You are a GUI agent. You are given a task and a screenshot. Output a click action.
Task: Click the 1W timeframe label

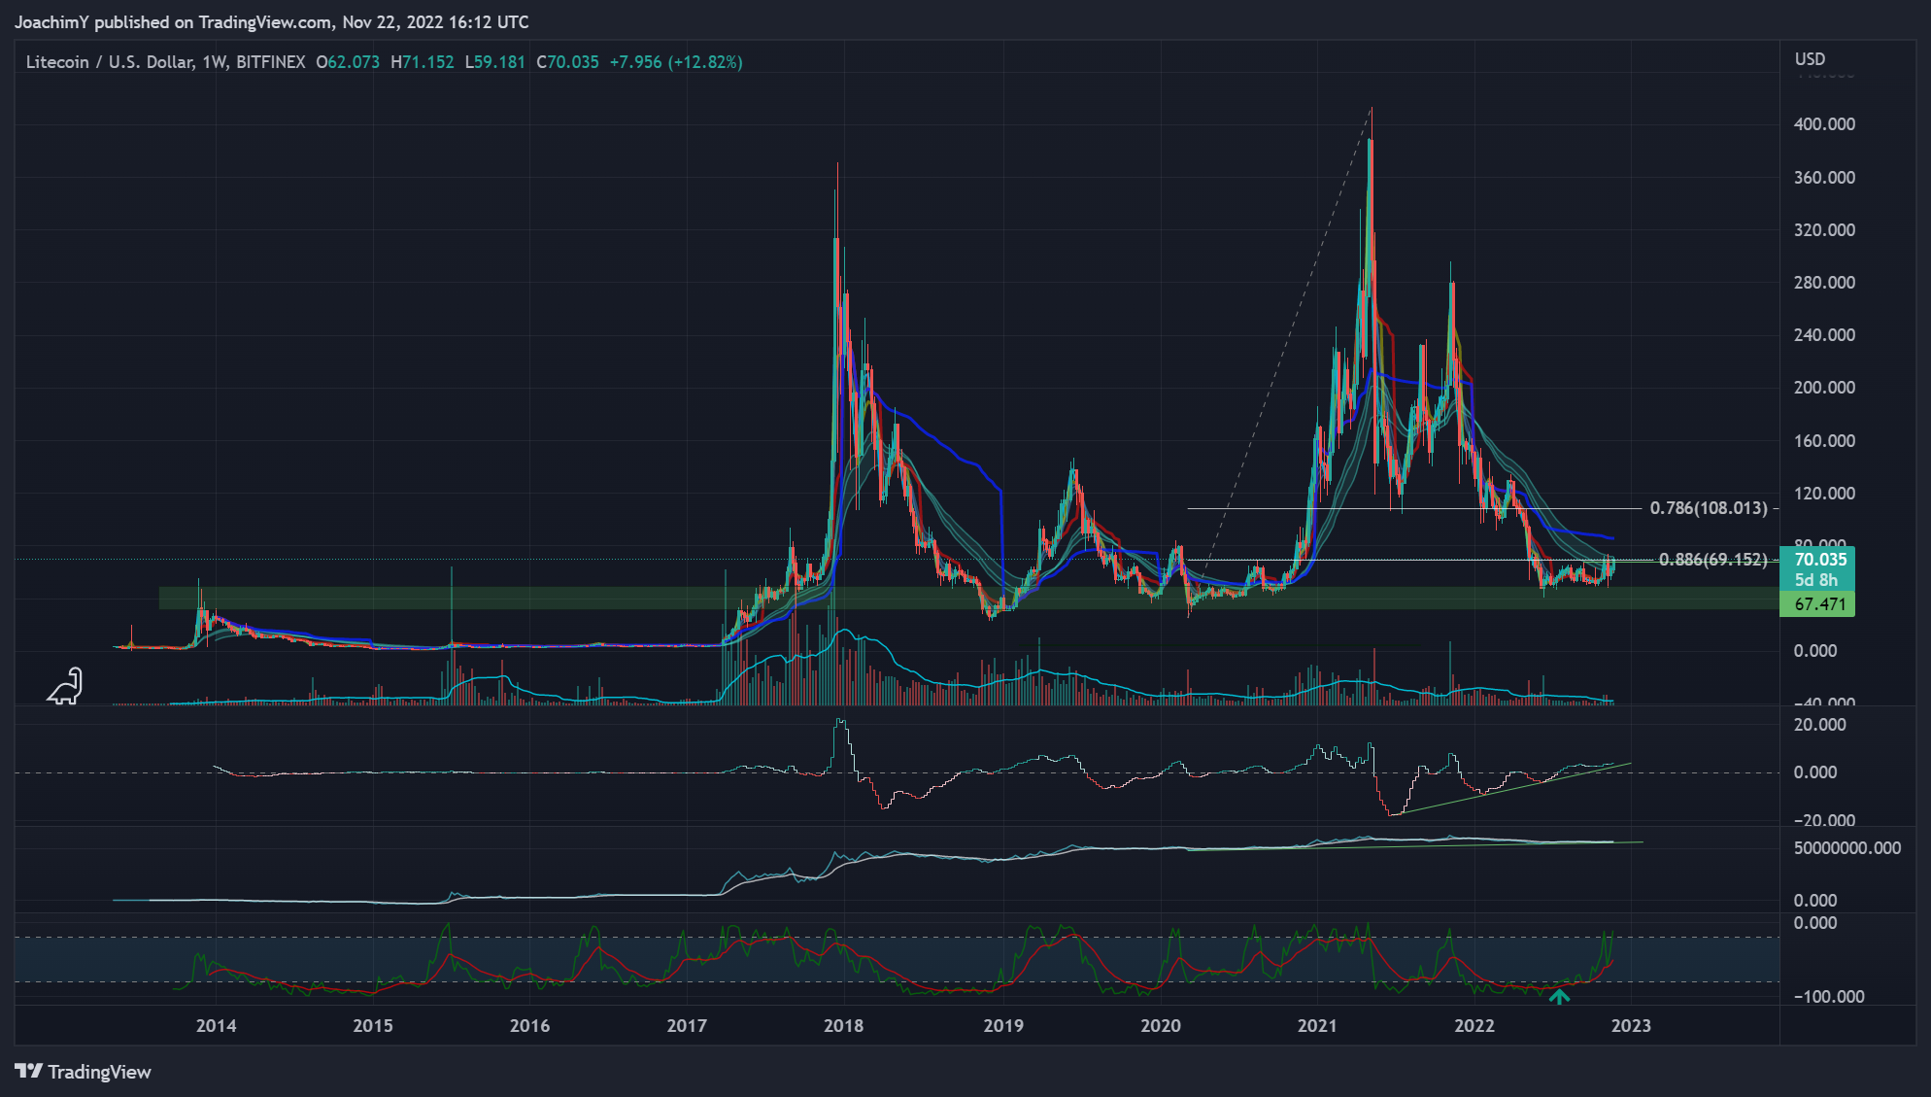tap(213, 62)
